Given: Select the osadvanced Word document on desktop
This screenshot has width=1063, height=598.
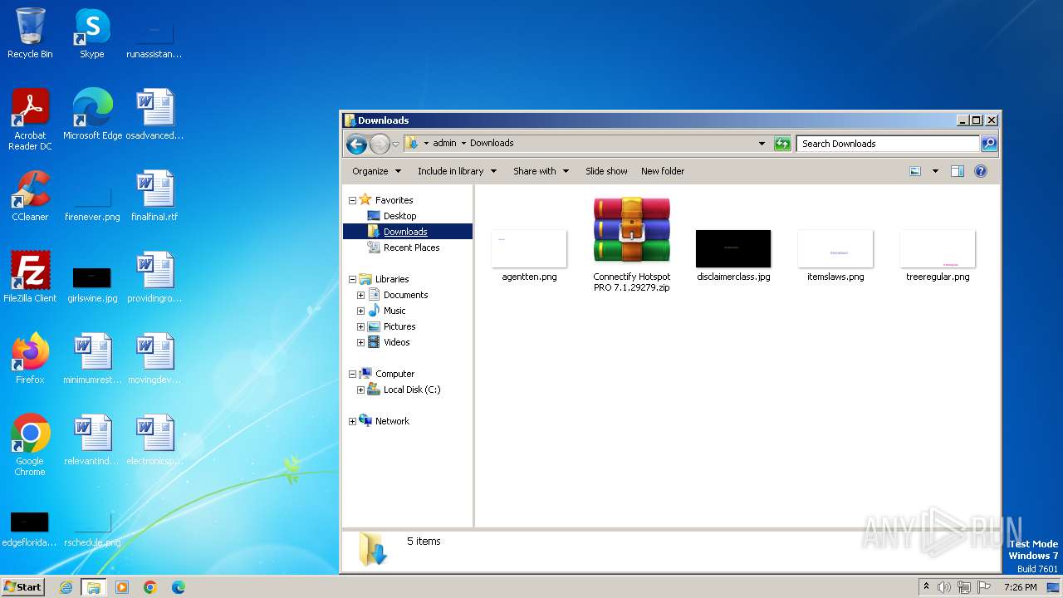Looking at the screenshot, I should pos(154,114).
